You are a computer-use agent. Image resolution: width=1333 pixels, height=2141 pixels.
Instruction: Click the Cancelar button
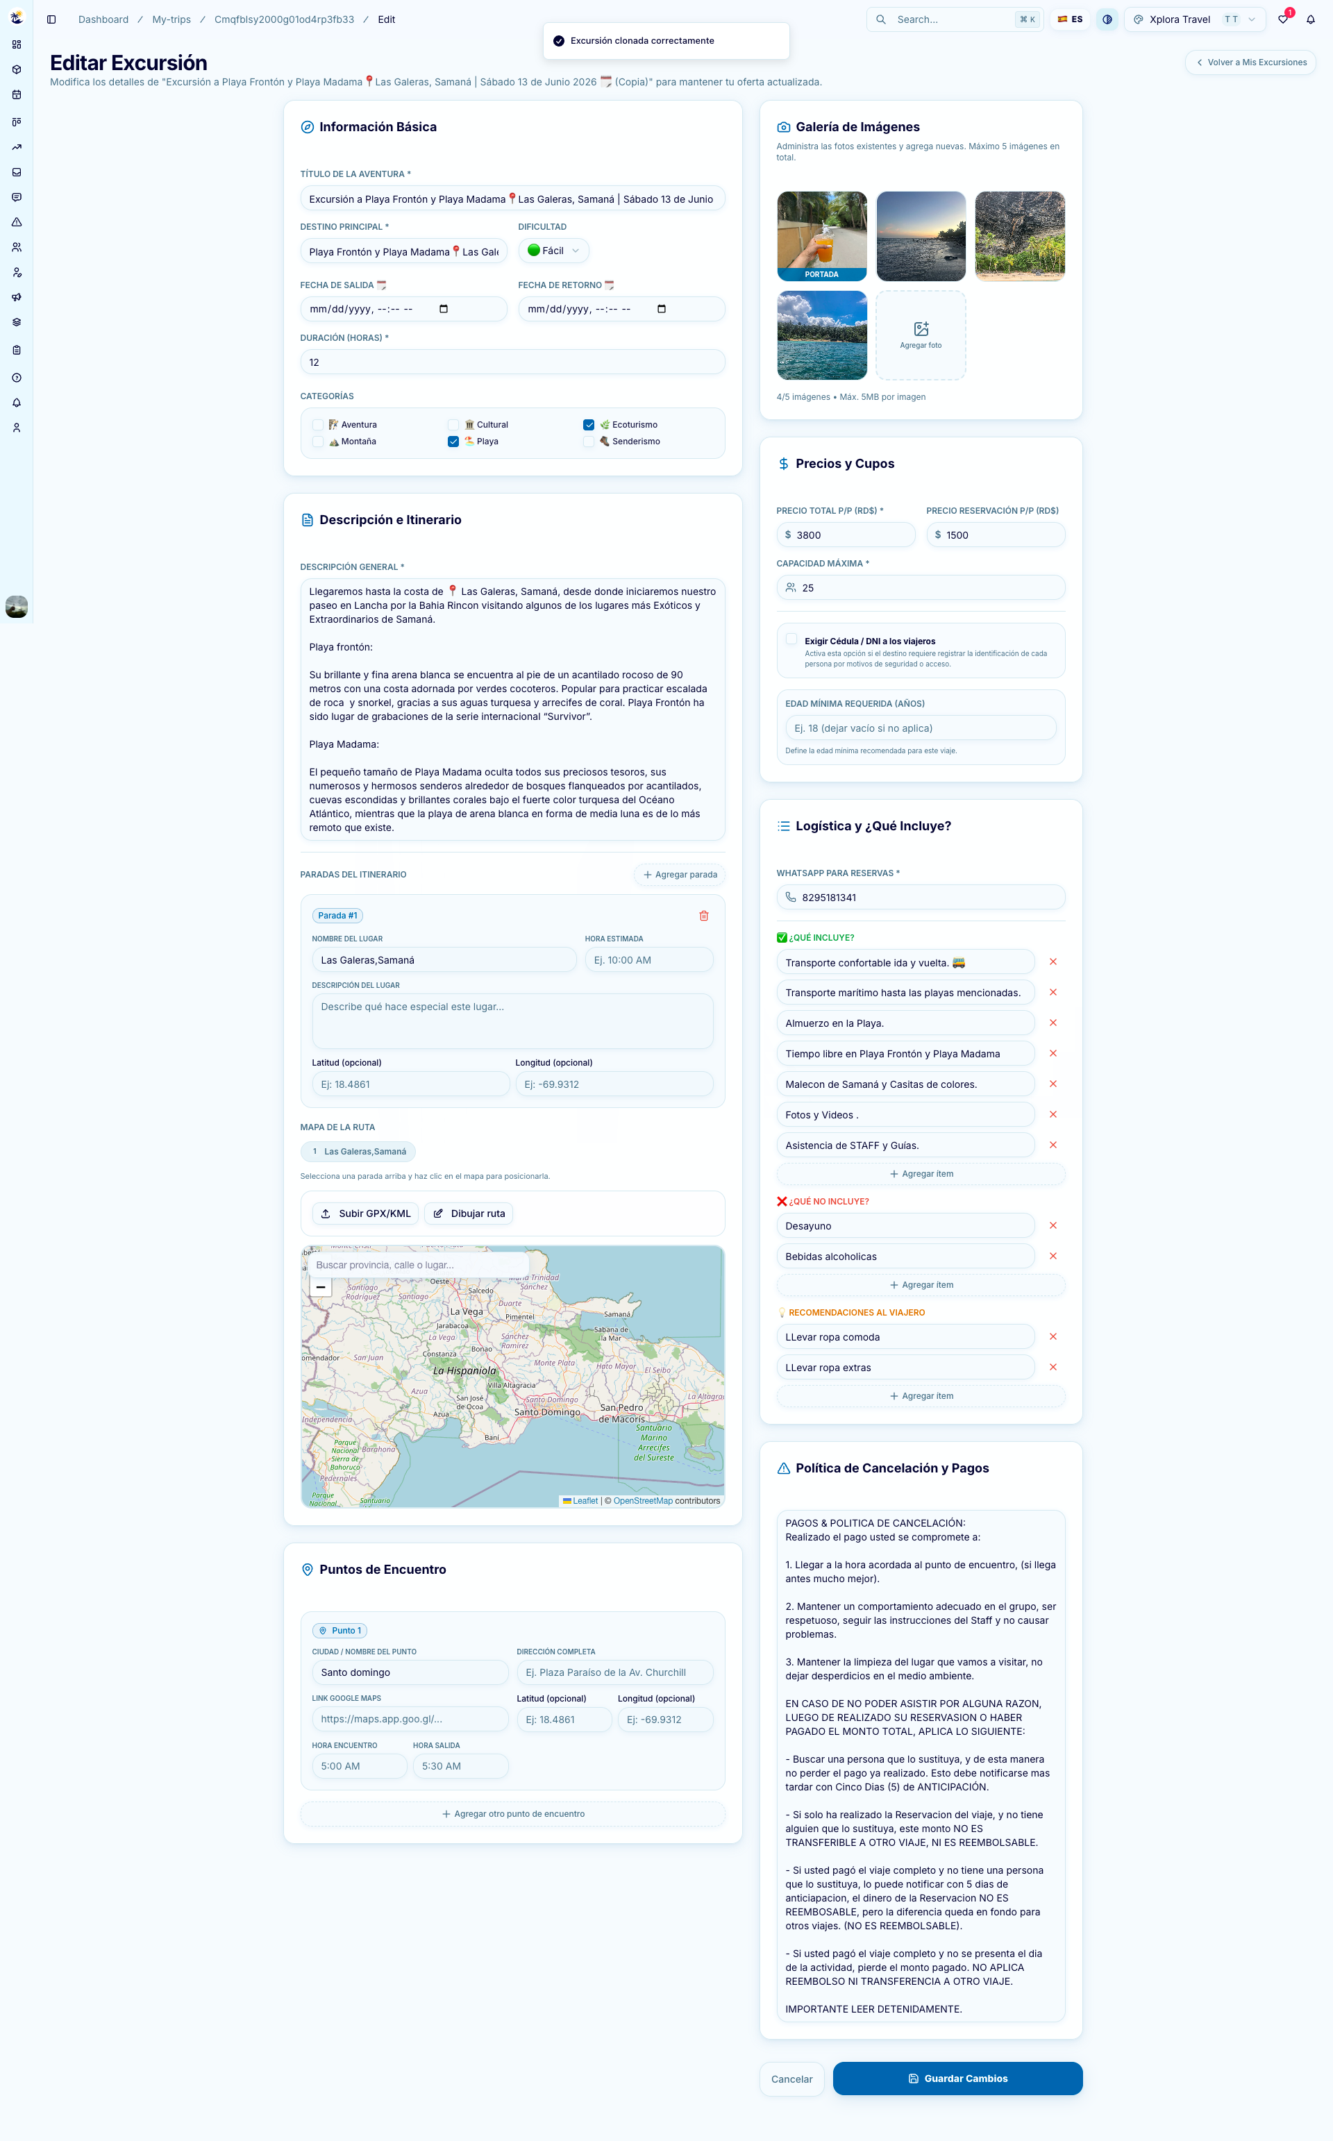click(791, 2079)
